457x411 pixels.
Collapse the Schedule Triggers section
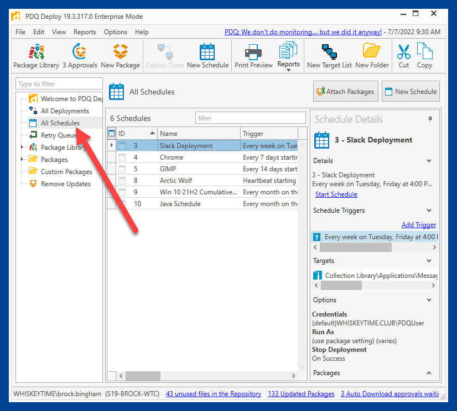click(429, 210)
